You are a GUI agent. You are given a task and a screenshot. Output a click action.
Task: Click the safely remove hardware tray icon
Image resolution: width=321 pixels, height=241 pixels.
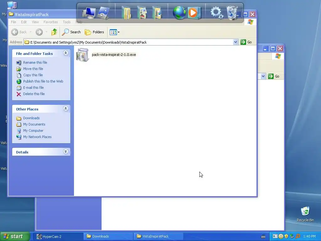click(292, 236)
